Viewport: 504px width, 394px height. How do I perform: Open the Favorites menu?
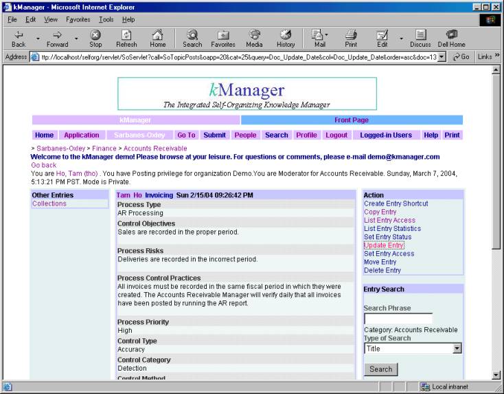point(78,20)
